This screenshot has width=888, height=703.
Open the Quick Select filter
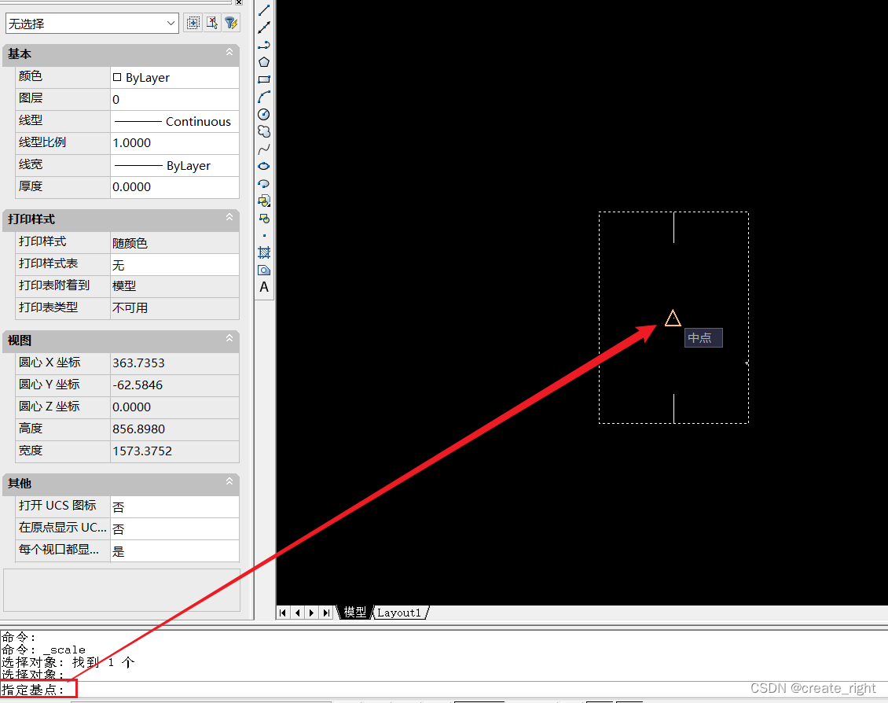coord(231,23)
